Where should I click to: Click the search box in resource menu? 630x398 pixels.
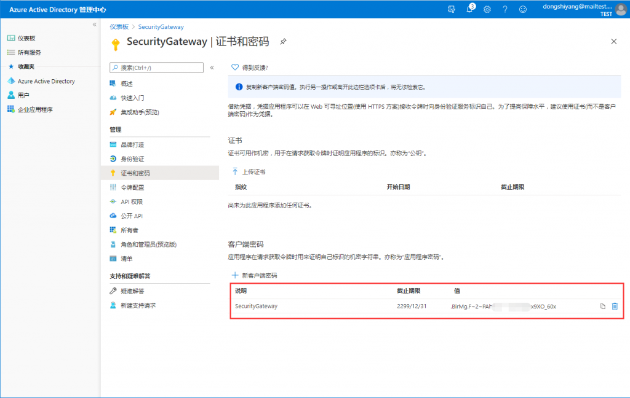point(156,68)
